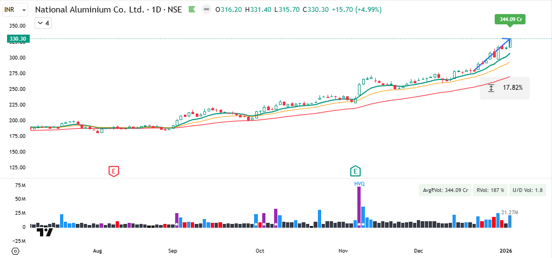Click the open value O316.20
Image resolution: width=552 pixels, height=258 pixels.
point(229,10)
